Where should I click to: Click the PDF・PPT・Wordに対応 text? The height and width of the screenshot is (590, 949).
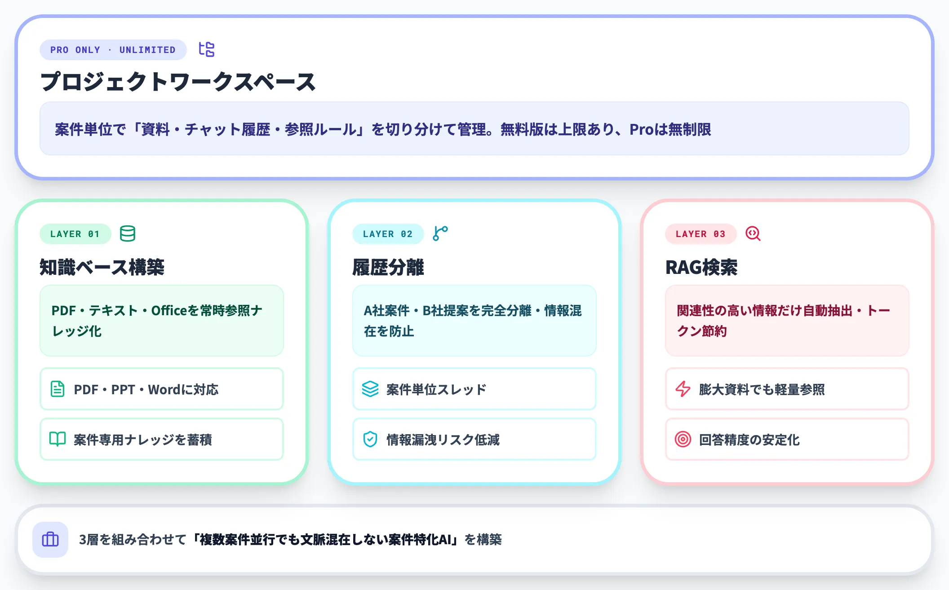(x=146, y=389)
